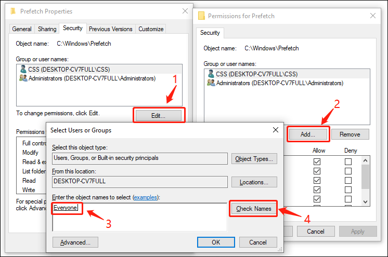Click the Edit button in Prefetch Properties
This screenshot has height=257, width=388.
click(159, 115)
